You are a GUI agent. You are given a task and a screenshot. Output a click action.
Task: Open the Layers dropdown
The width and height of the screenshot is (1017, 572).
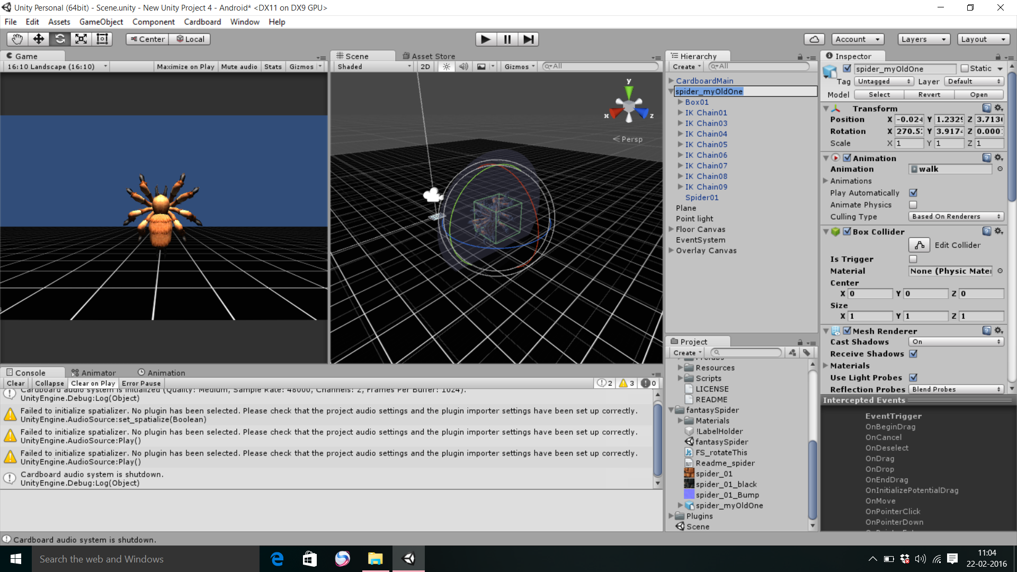coord(924,39)
